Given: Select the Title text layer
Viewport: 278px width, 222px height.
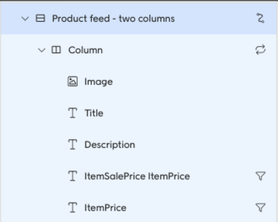Looking at the screenshot, I should [x=94, y=113].
